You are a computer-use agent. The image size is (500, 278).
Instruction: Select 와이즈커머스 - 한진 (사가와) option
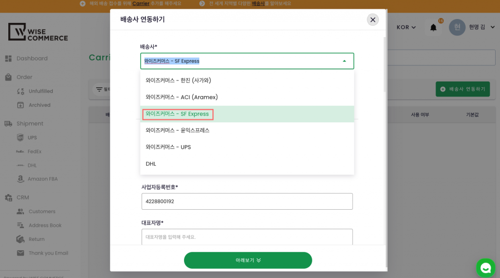click(178, 80)
